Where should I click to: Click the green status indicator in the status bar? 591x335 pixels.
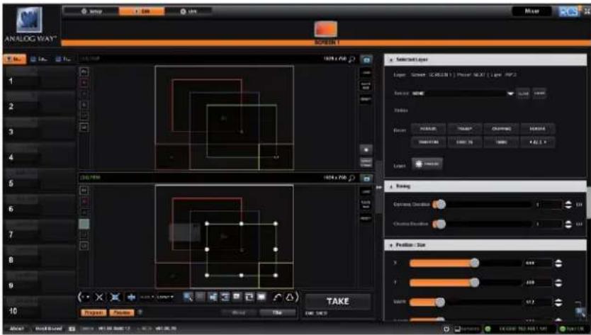(488, 329)
